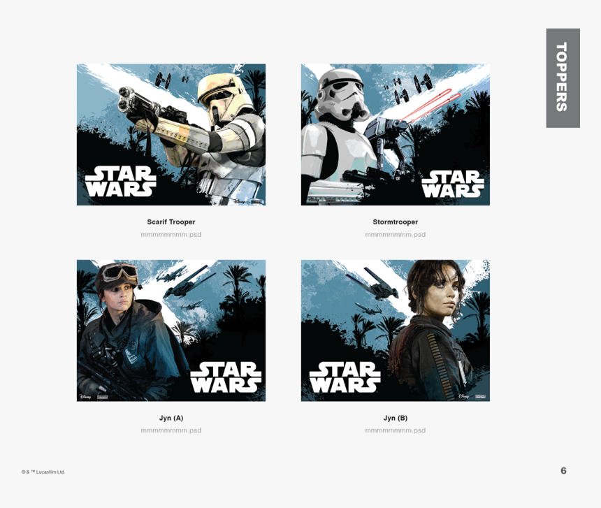Select the Scarif Trooper topper image
This screenshot has width=601, height=508.
click(171, 134)
